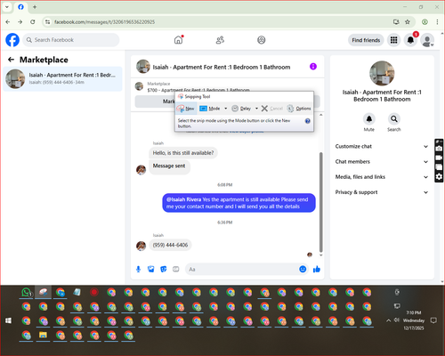Expand Privacy & support section

click(382, 192)
